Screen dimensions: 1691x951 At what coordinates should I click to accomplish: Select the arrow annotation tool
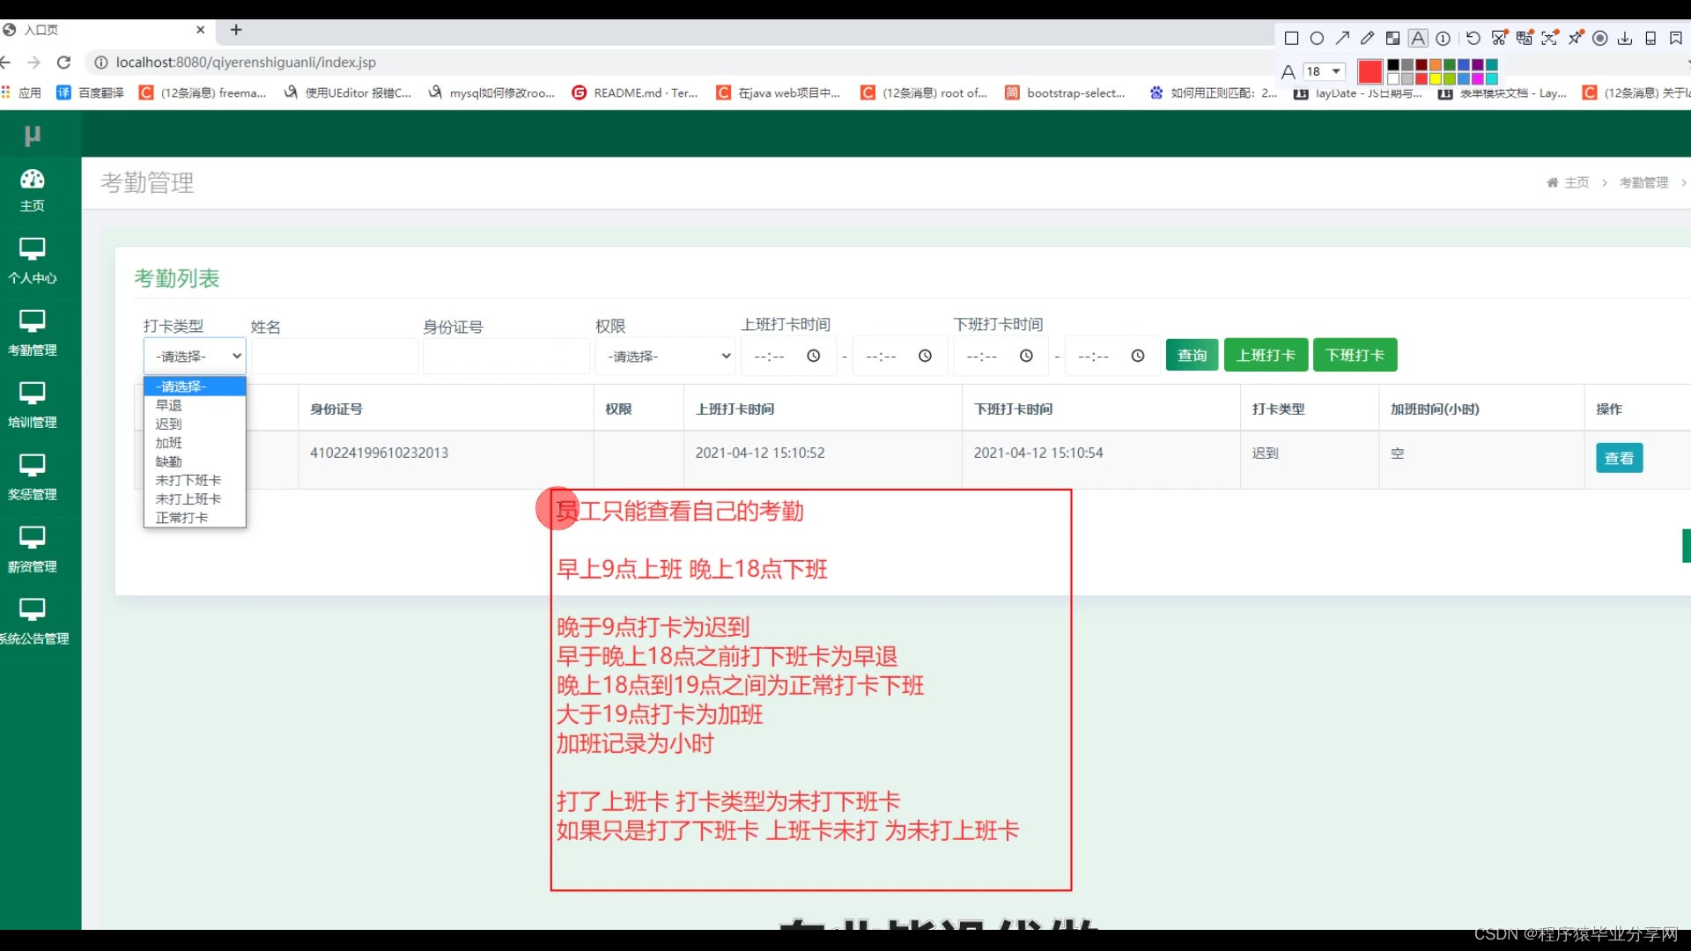tap(1342, 38)
